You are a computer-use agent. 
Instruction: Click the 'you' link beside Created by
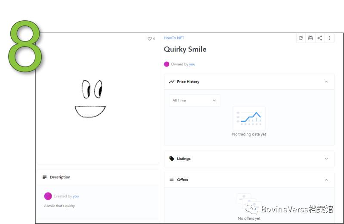[x=76, y=196]
